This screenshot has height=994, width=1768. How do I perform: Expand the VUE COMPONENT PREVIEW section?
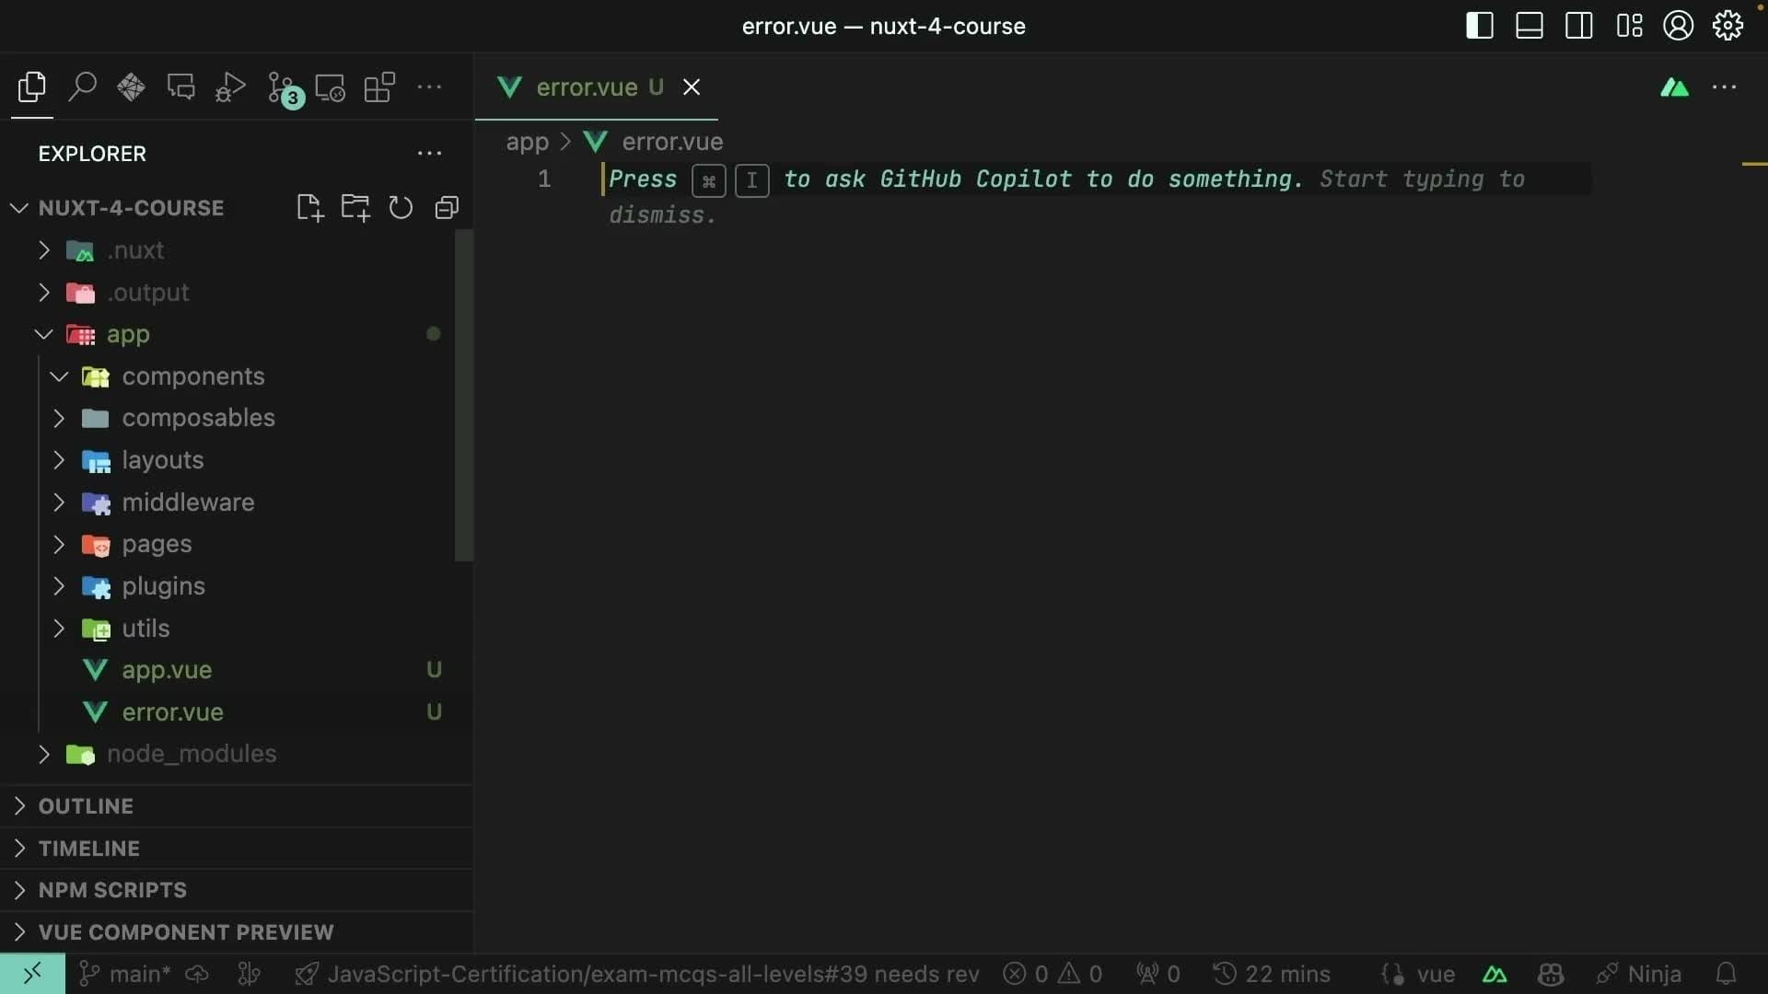(x=237, y=932)
